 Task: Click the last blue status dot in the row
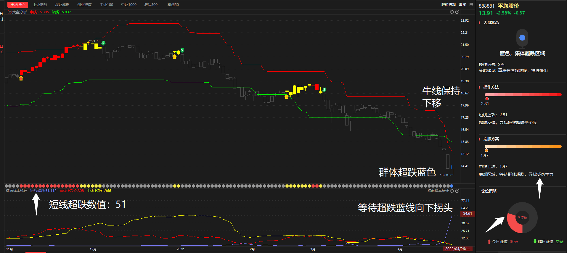point(452,186)
